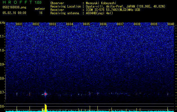Click the 0840 time marker
Image resolution: width=177 pixels, height=112 pixels.
pos(171,24)
